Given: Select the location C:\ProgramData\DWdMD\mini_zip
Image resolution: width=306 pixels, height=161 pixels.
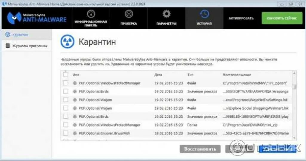Looking at the screenshot, I should [250, 125].
